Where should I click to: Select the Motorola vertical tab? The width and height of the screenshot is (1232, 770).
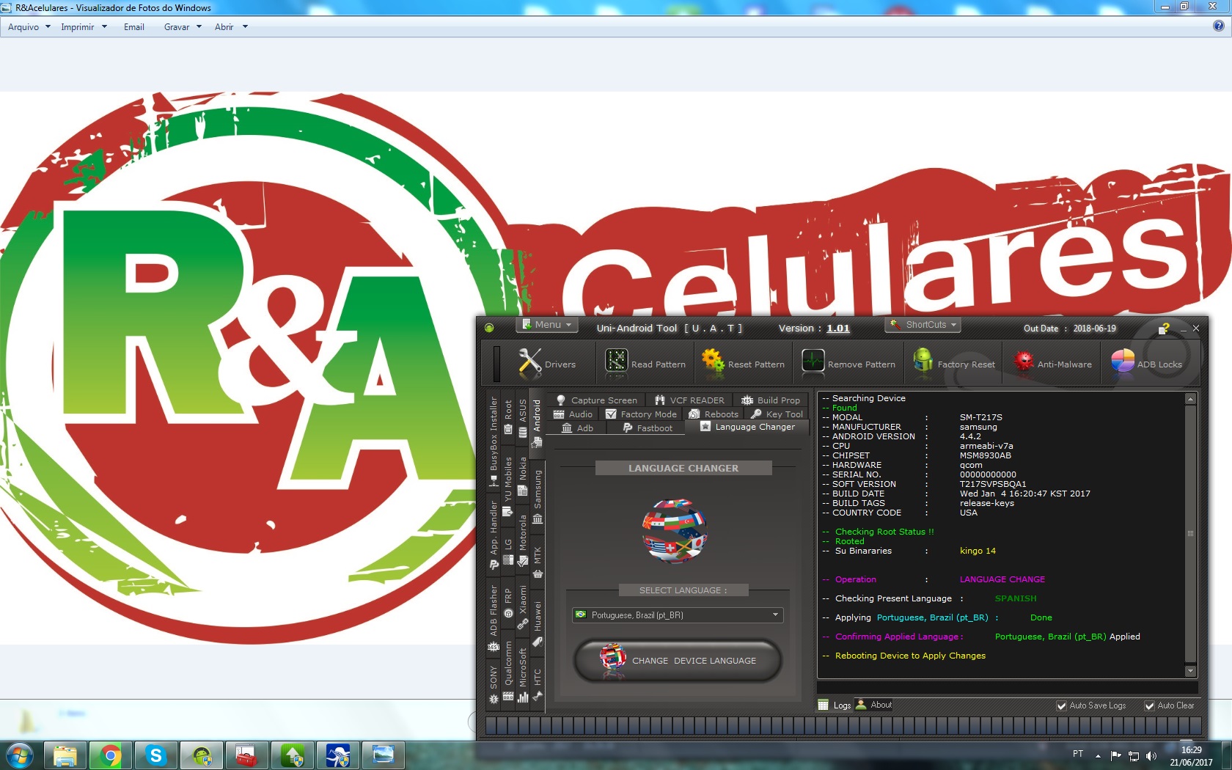click(522, 540)
